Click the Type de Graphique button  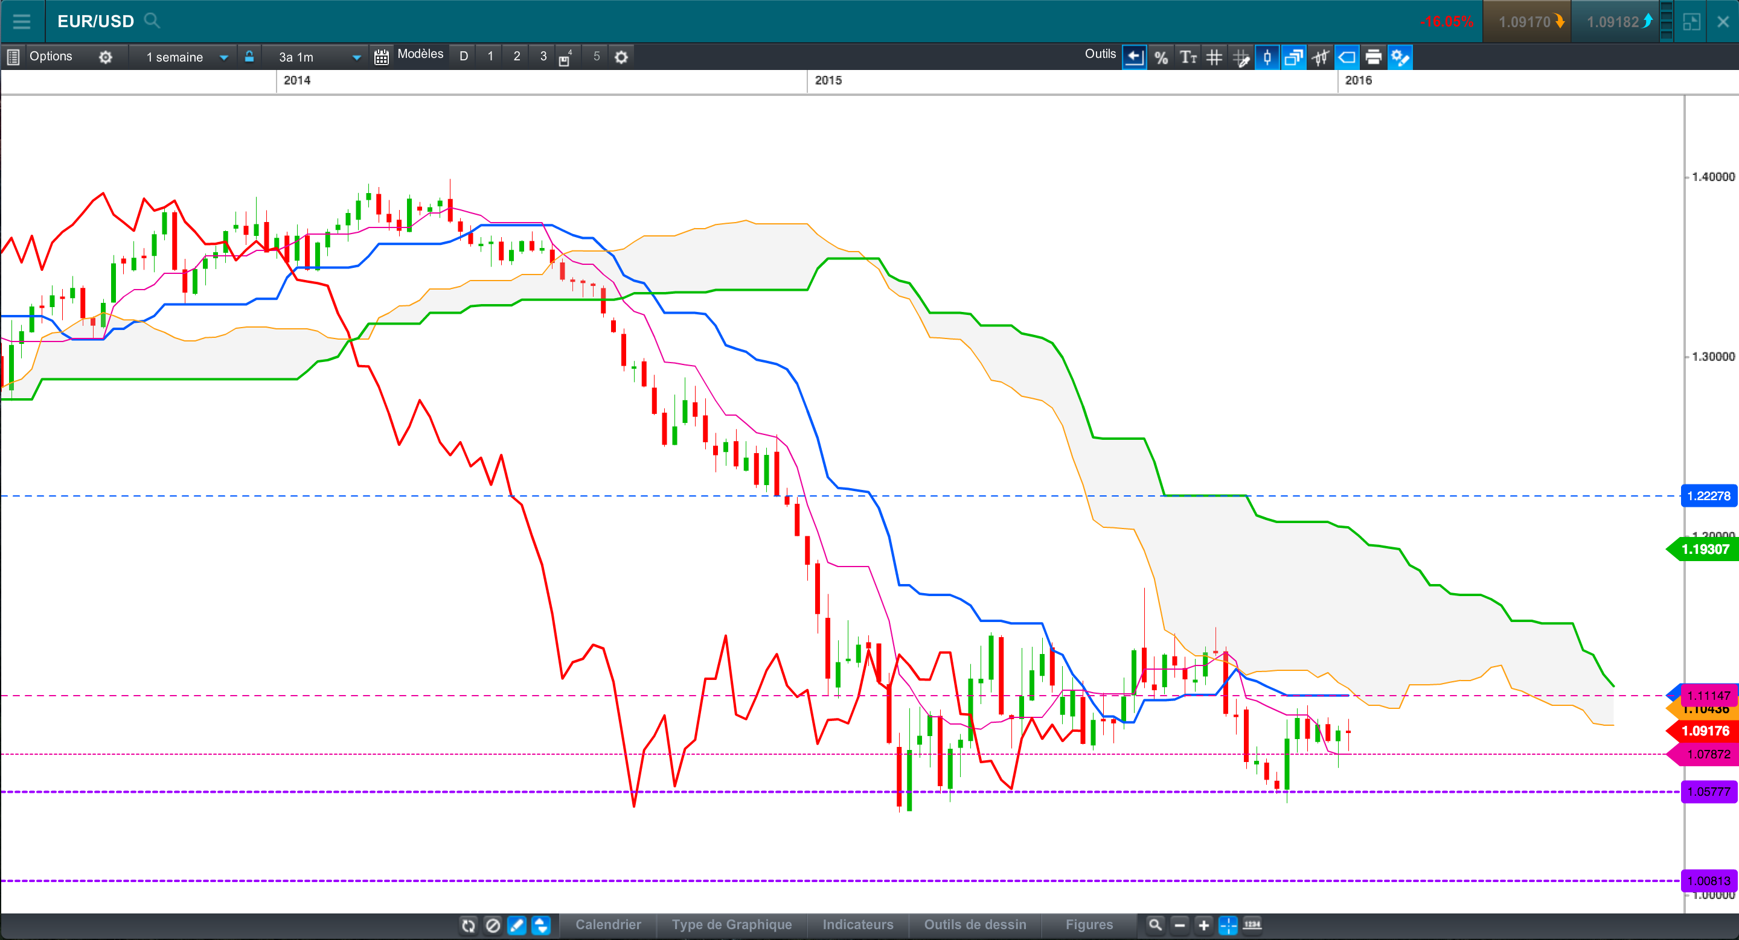732,924
